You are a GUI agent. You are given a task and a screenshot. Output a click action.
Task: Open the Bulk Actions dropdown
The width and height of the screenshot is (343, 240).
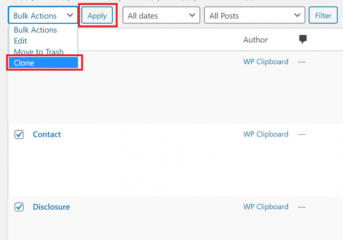coord(43,16)
